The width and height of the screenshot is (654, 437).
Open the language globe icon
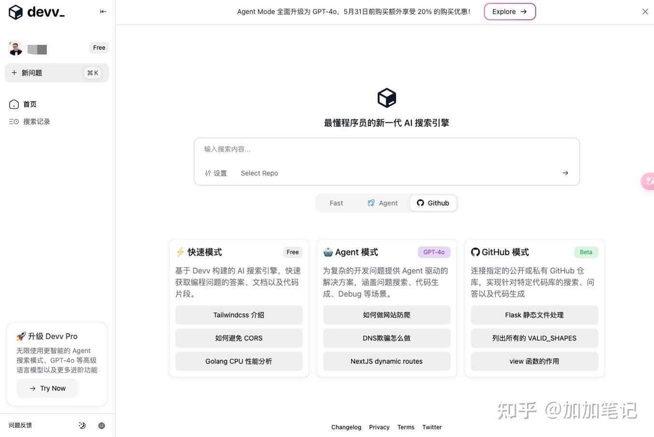pyautogui.click(x=101, y=425)
